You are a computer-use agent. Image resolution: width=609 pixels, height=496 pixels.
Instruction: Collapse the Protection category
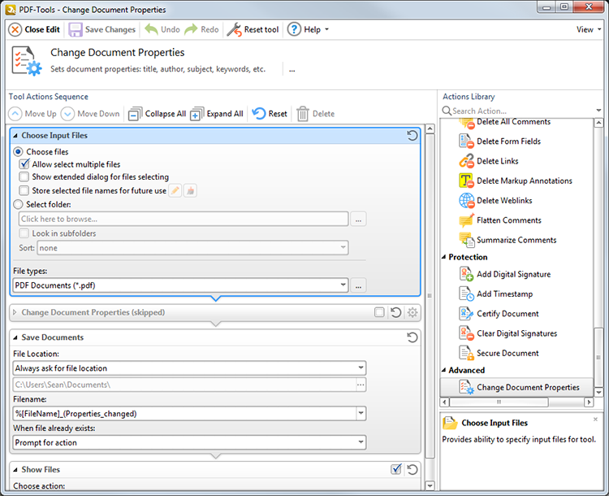coord(444,257)
